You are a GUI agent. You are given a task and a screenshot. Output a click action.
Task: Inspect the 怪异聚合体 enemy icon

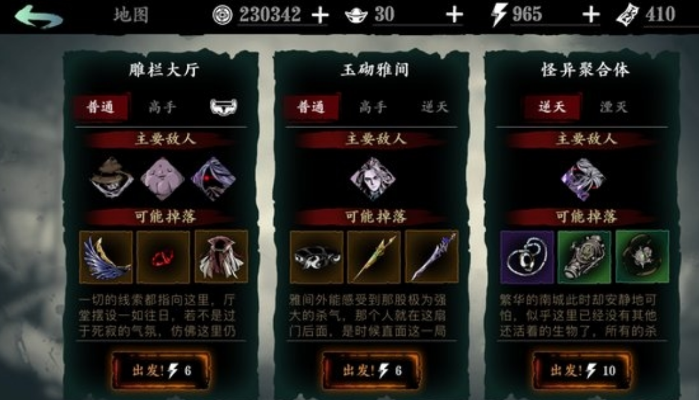[583, 179]
